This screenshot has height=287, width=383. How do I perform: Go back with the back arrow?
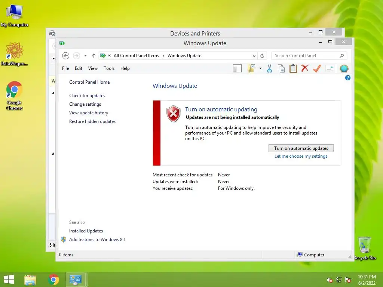click(65, 56)
